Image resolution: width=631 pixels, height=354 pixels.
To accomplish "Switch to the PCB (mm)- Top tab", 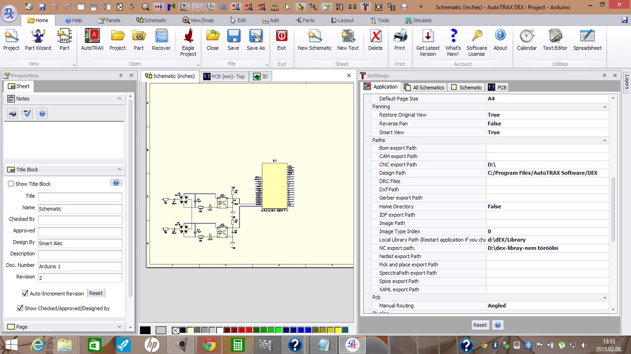I will pyautogui.click(x=224, y=76).
